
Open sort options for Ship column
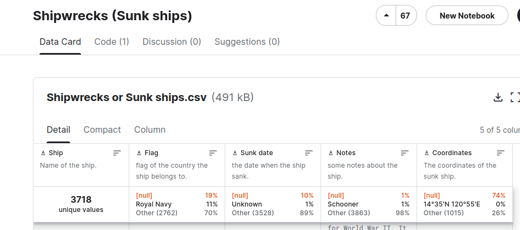pyautogui.click(x=117, y=153)
